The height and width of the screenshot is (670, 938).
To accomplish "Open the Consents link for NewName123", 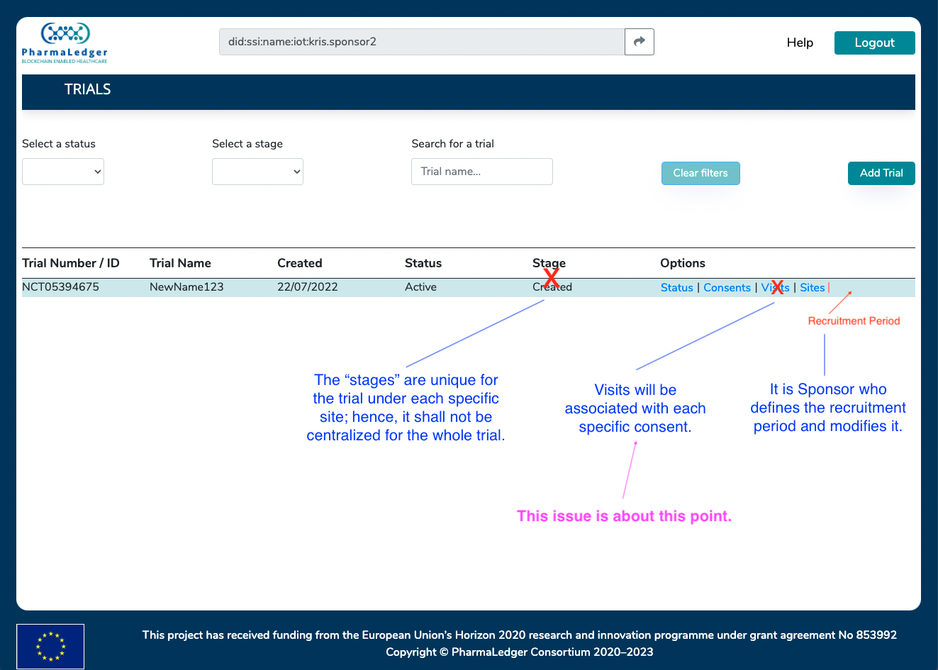I will (x=727, y=287).
